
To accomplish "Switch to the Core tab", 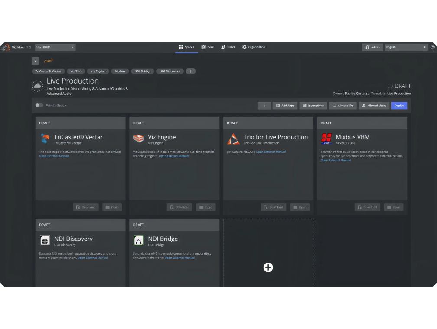I will [207, 47].
